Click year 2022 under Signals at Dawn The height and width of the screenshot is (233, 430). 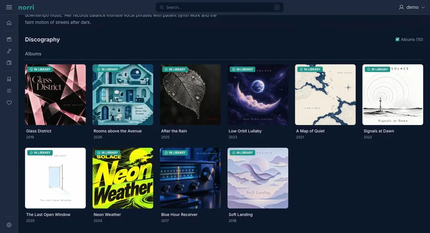click(367, 137)
